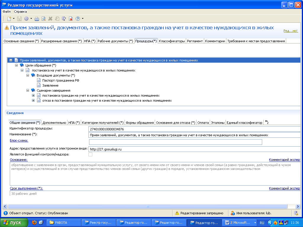
Task: Click the orange flame tray icon
Action: pos(276,223)
